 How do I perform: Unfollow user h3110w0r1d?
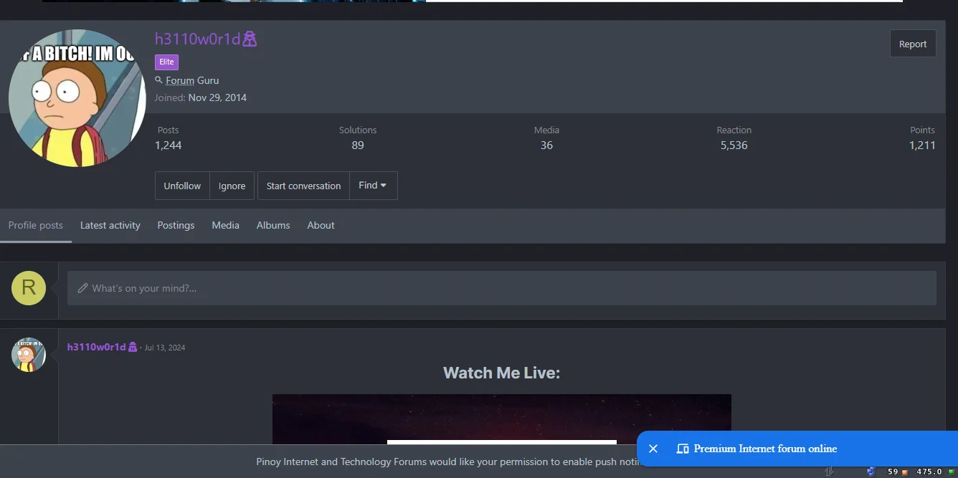coord(182,186)
